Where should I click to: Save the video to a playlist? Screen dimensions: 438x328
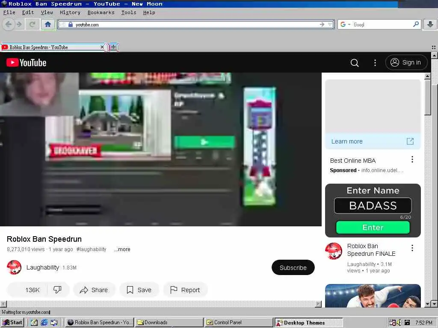(139, 290)
